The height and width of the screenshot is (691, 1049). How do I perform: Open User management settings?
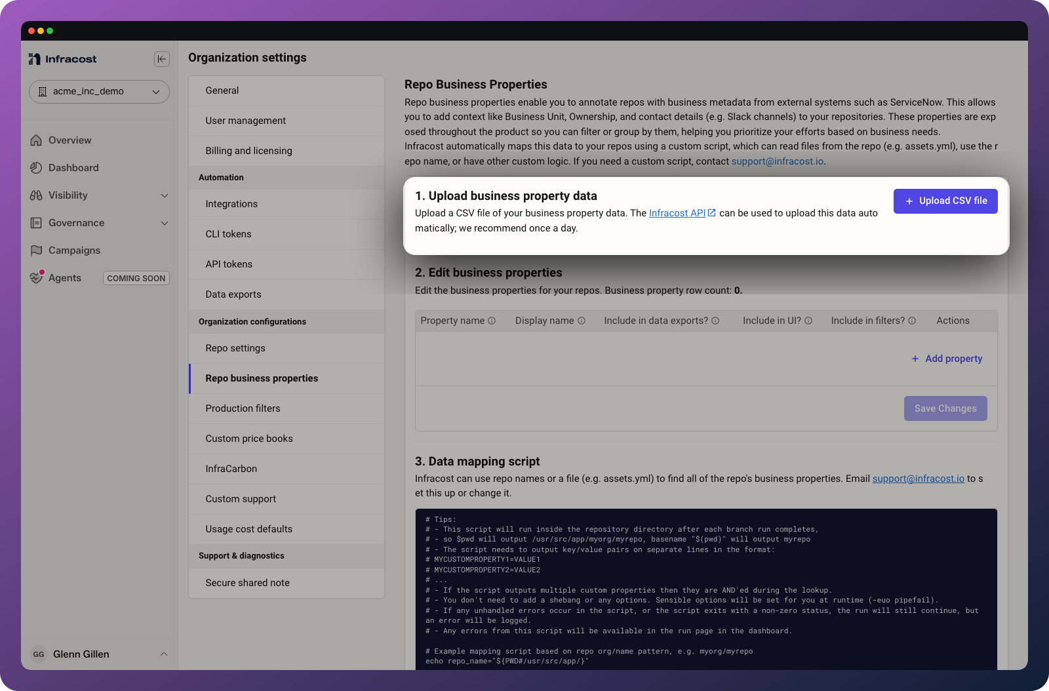pyautogui.click(x=287, y=121)
